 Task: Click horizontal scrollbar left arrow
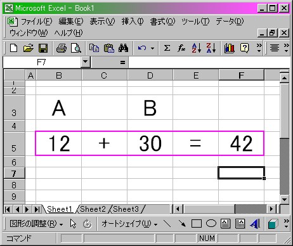[178, 209]
